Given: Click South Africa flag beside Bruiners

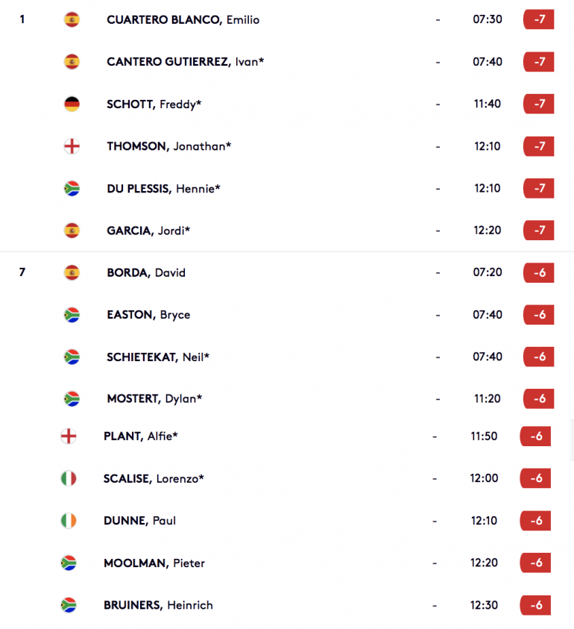Looking at the screenshot, I should pos(69,605).
